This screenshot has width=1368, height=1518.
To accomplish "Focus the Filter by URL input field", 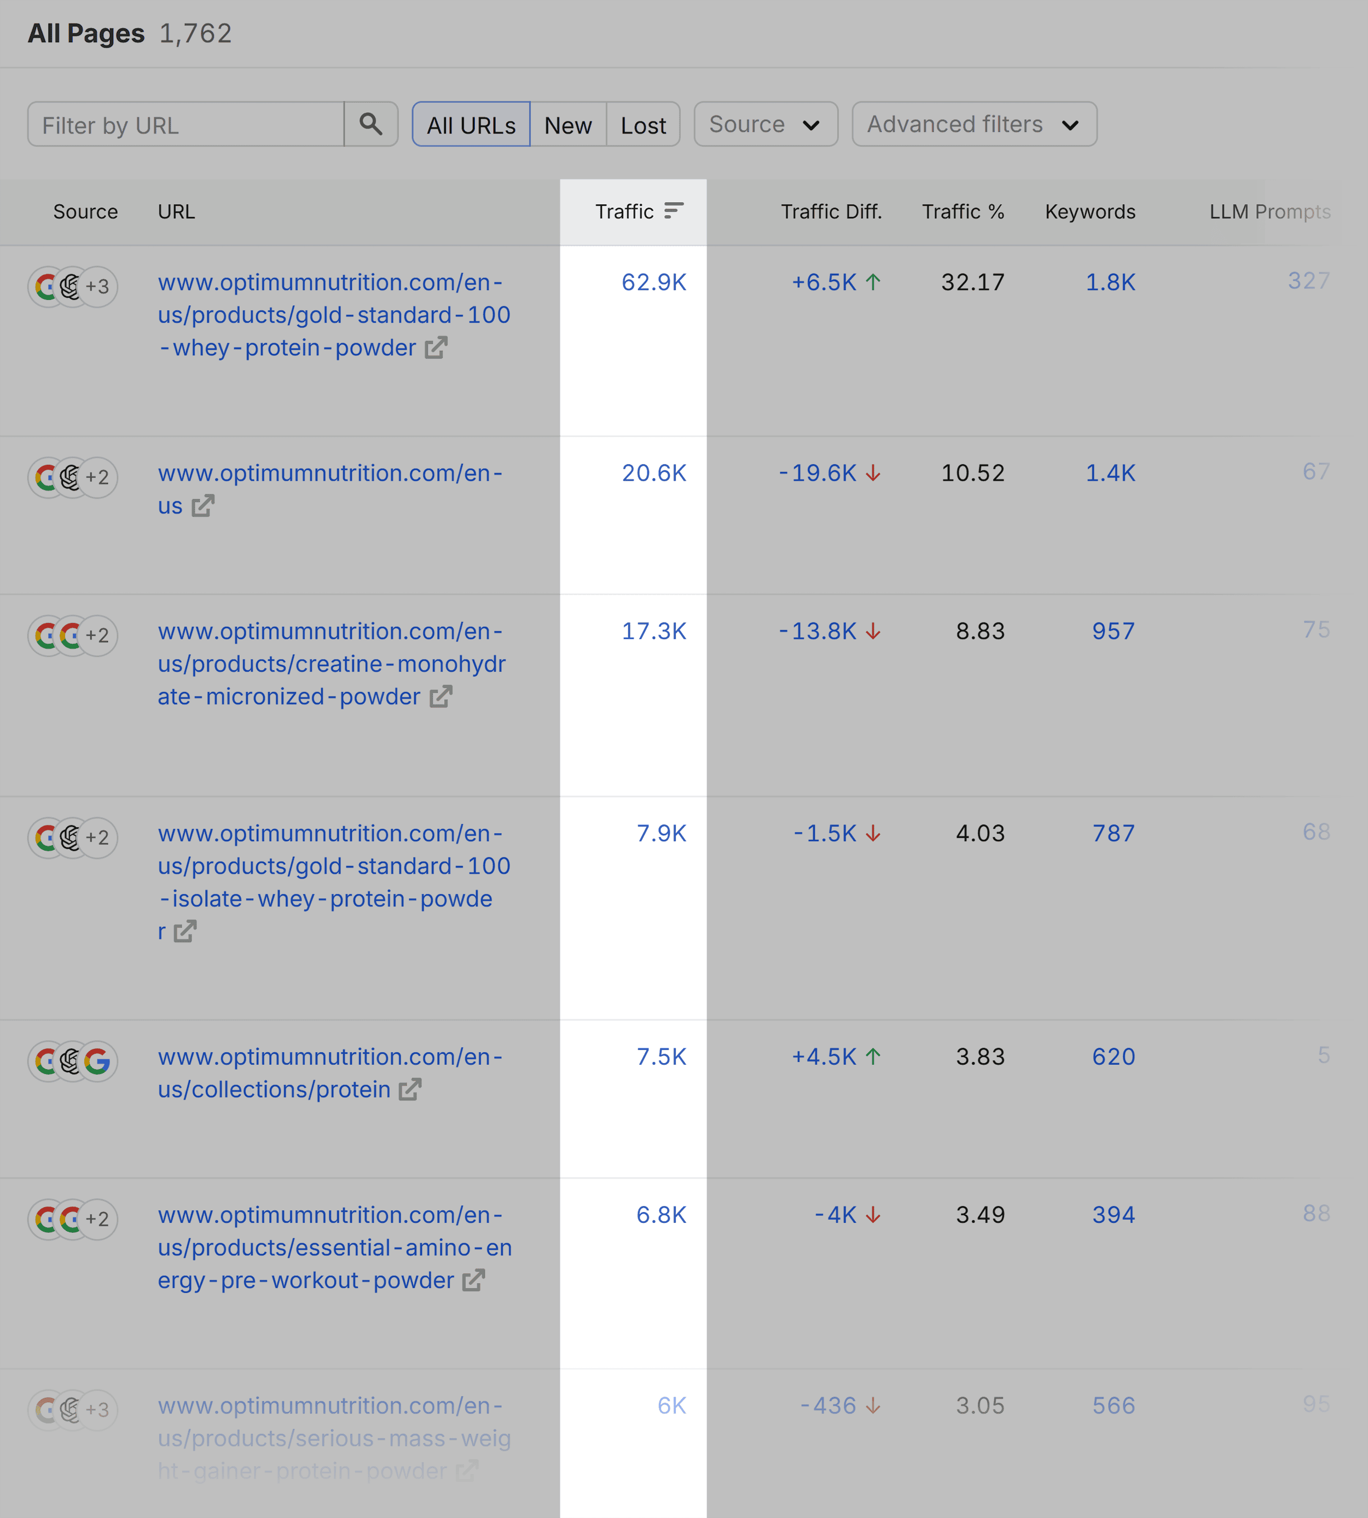I will coord(186,124).
